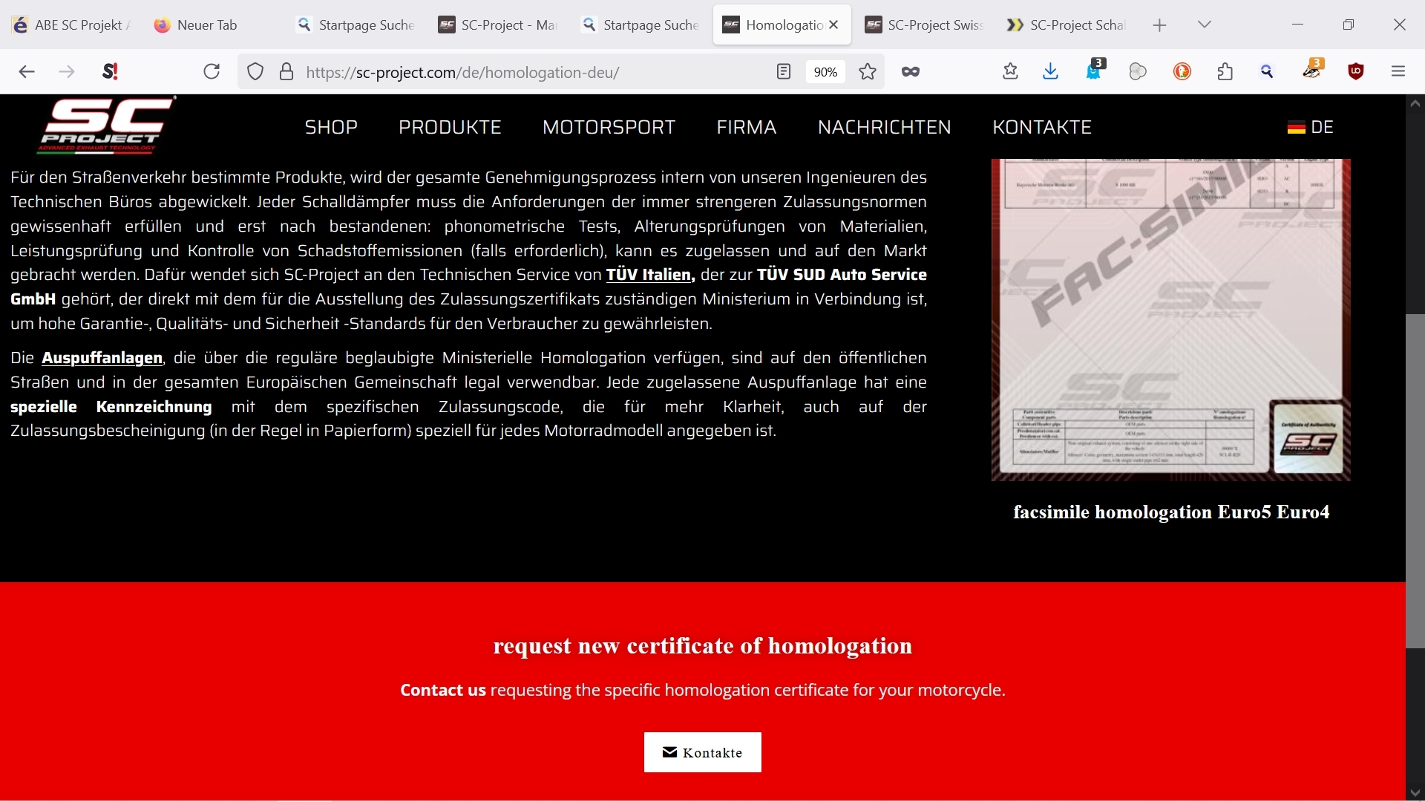Click the SC Project logo
This screenshot has height=802, width=1425.
106,125
